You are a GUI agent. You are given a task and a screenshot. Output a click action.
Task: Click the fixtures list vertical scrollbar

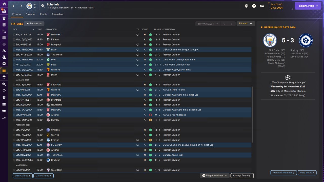tap(253, 115)
